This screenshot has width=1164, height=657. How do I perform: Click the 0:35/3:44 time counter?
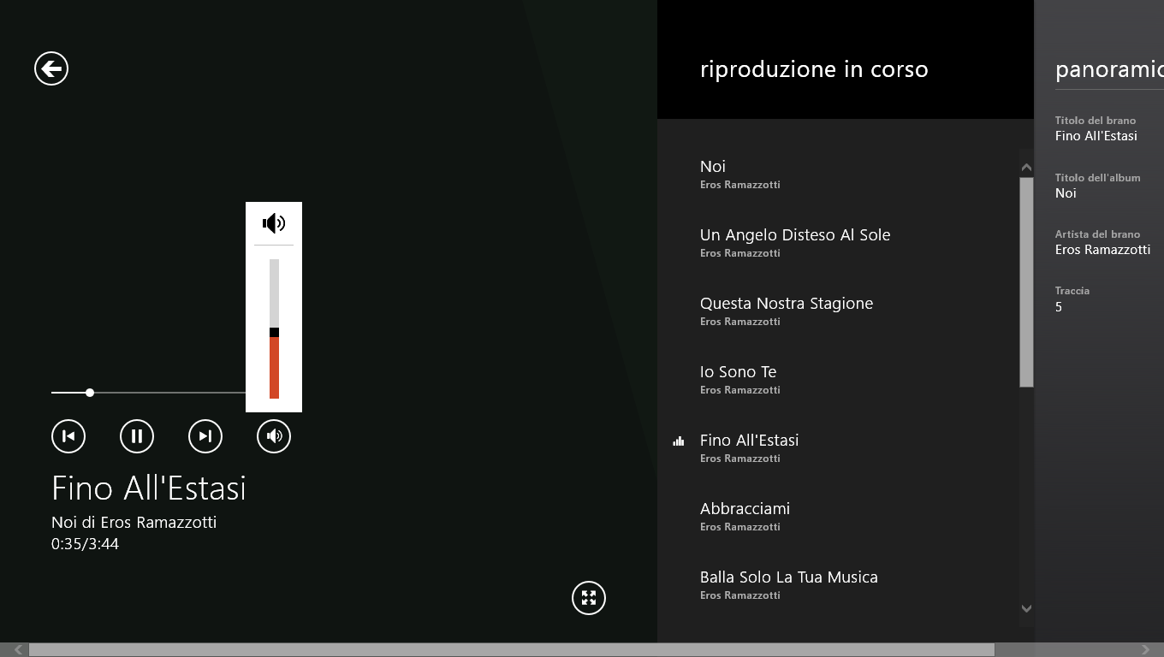85,544
